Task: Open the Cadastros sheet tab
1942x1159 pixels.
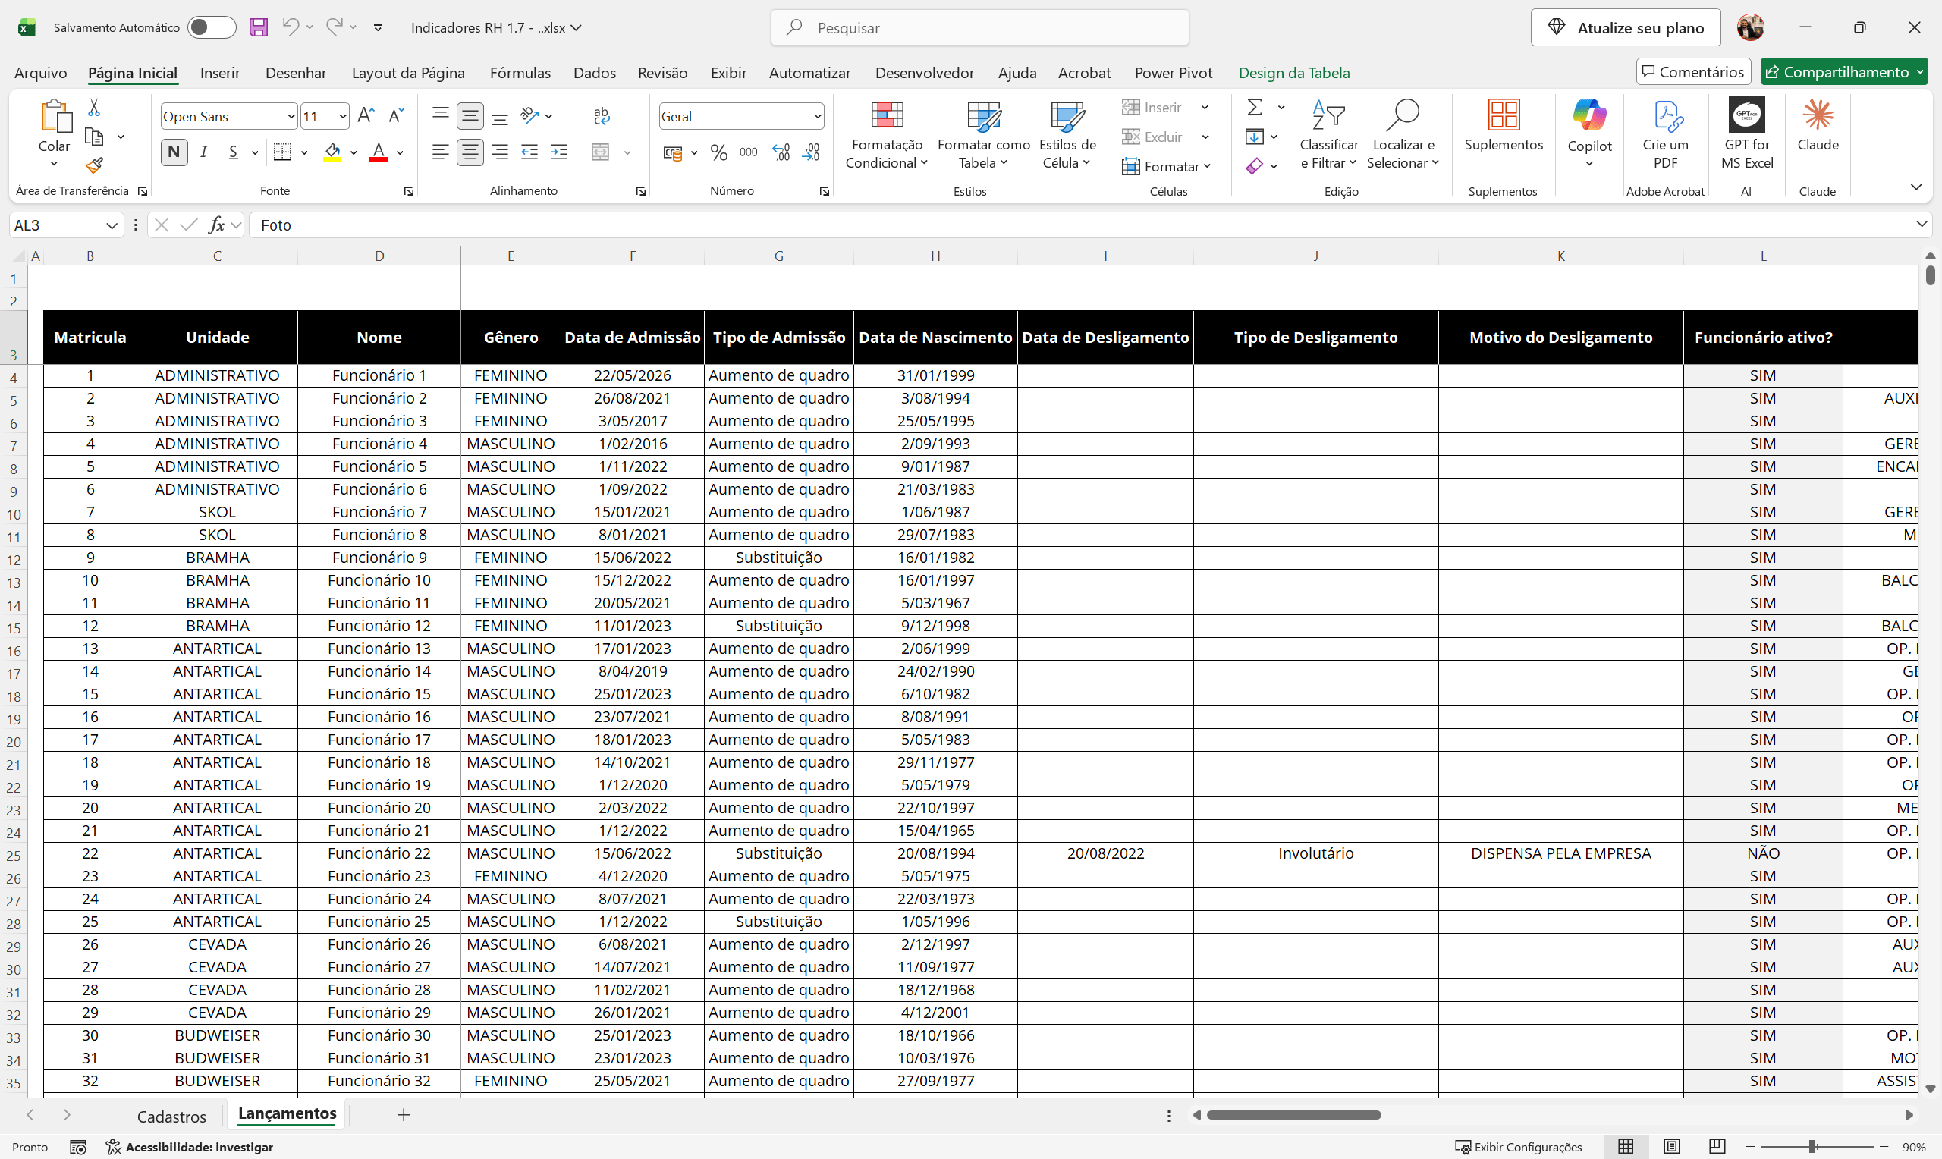Action: (x=171, y=1116)
